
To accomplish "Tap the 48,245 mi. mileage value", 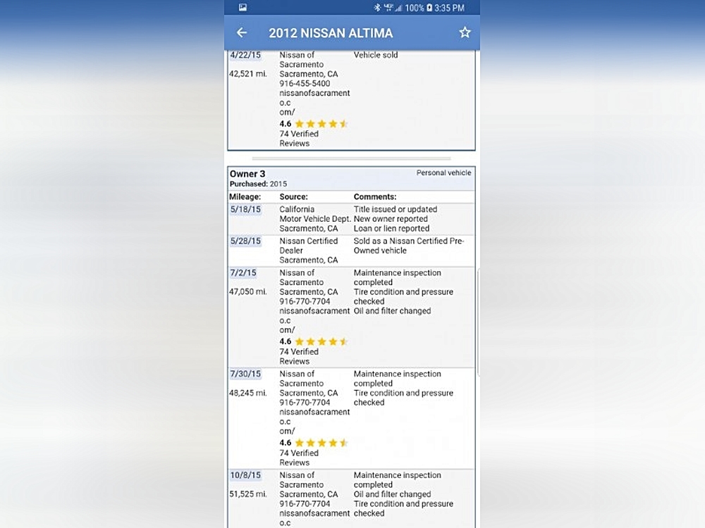I will (248, 393).
